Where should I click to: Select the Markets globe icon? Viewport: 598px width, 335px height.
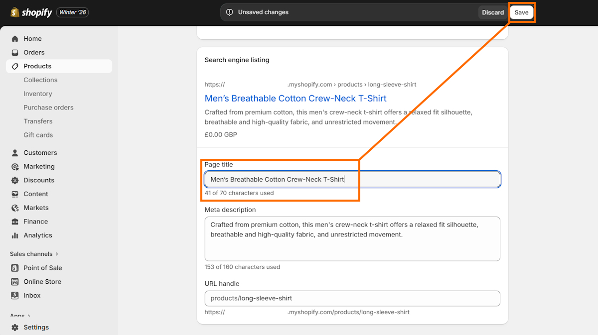[x=16, y=208]
